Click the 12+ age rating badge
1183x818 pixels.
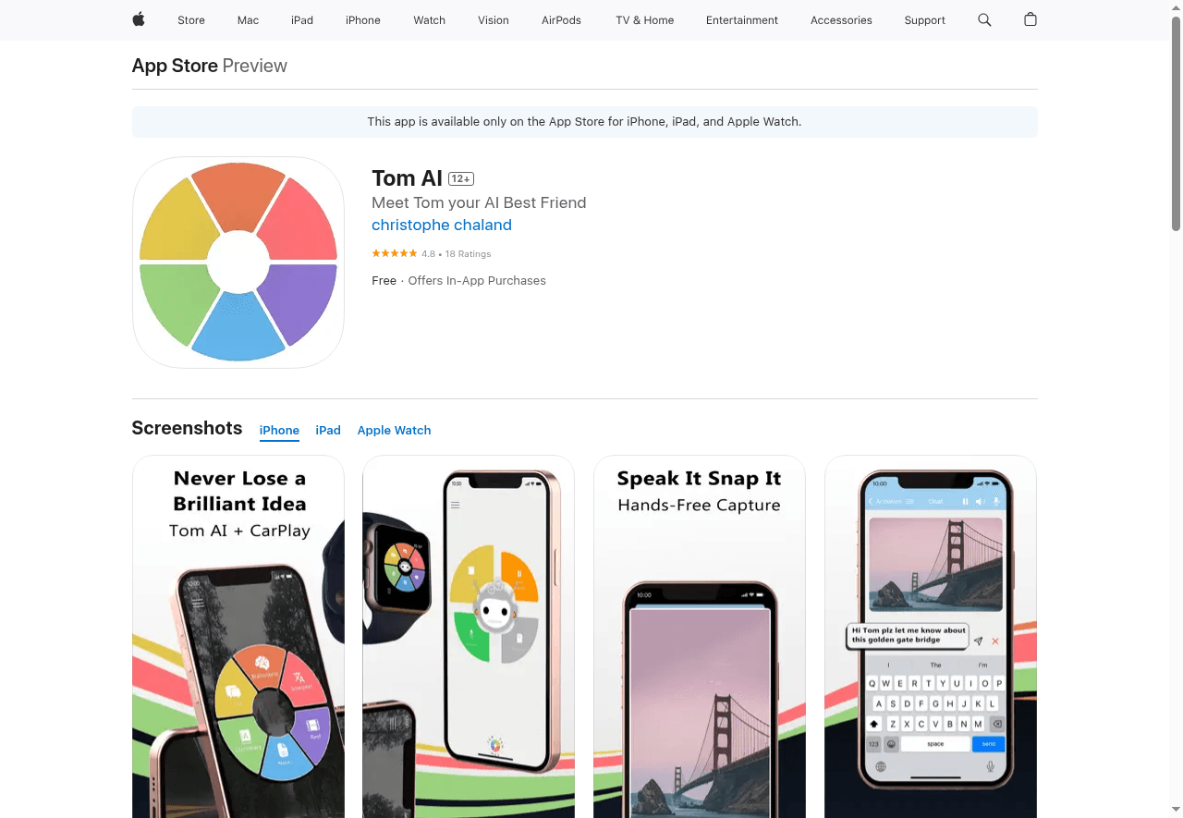coord(461,178)
